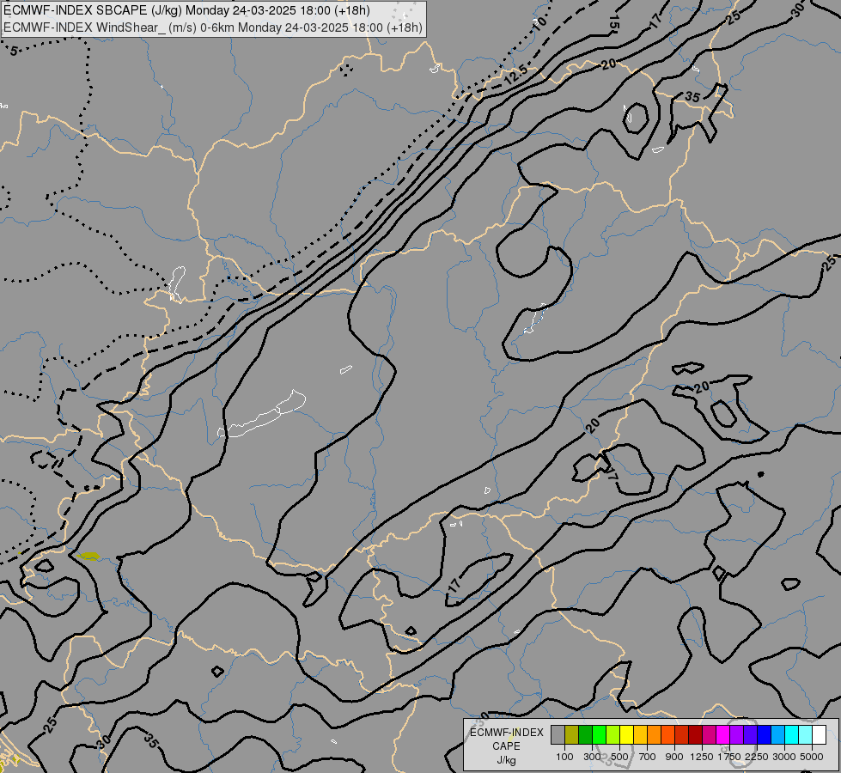Click the legend value 2250
Image resolution: width=841 pixels, height=773 pixels.
tap(757, 757)
